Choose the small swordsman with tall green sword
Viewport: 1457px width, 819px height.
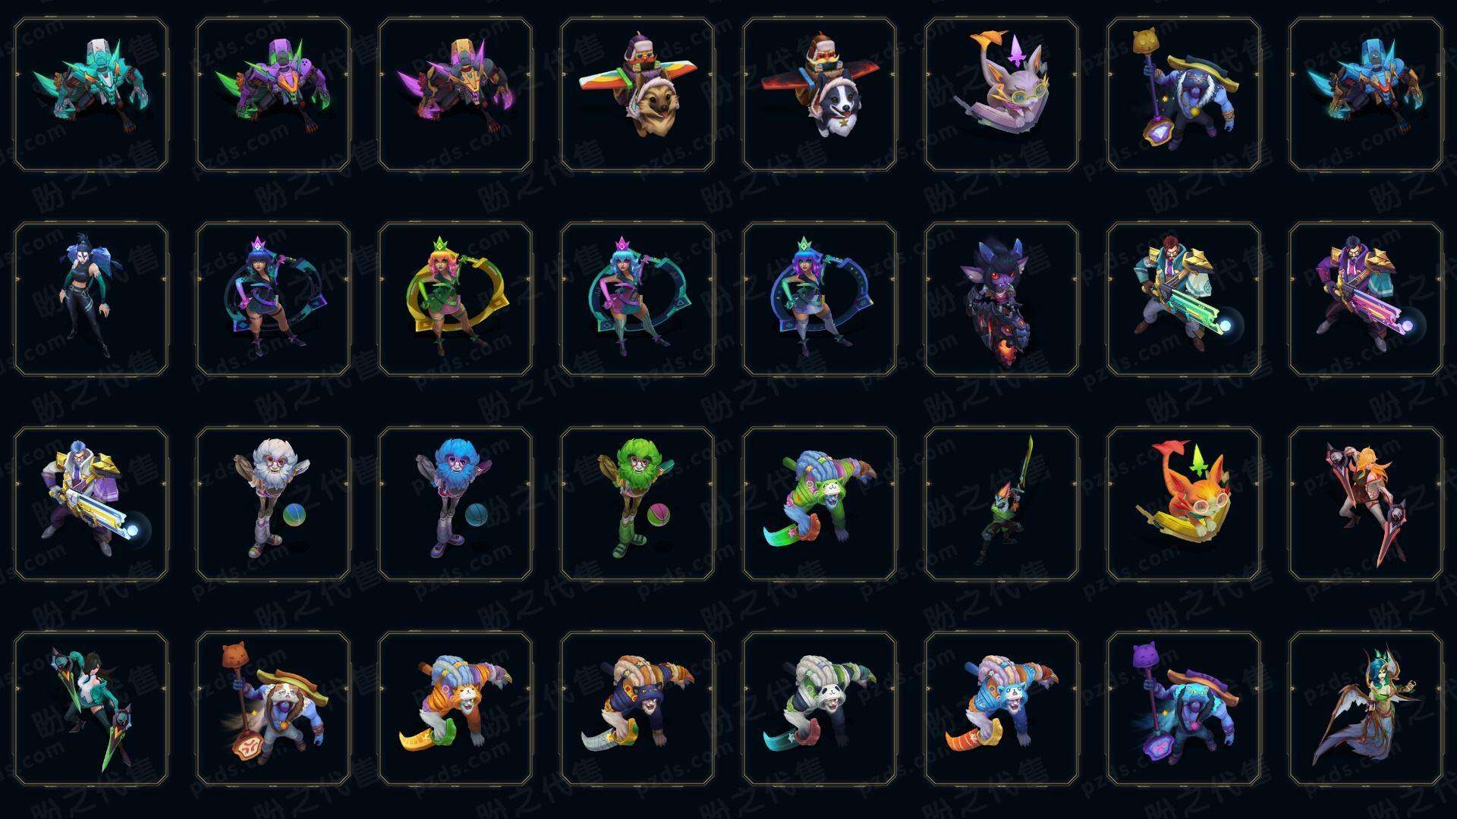(1002, 504)
